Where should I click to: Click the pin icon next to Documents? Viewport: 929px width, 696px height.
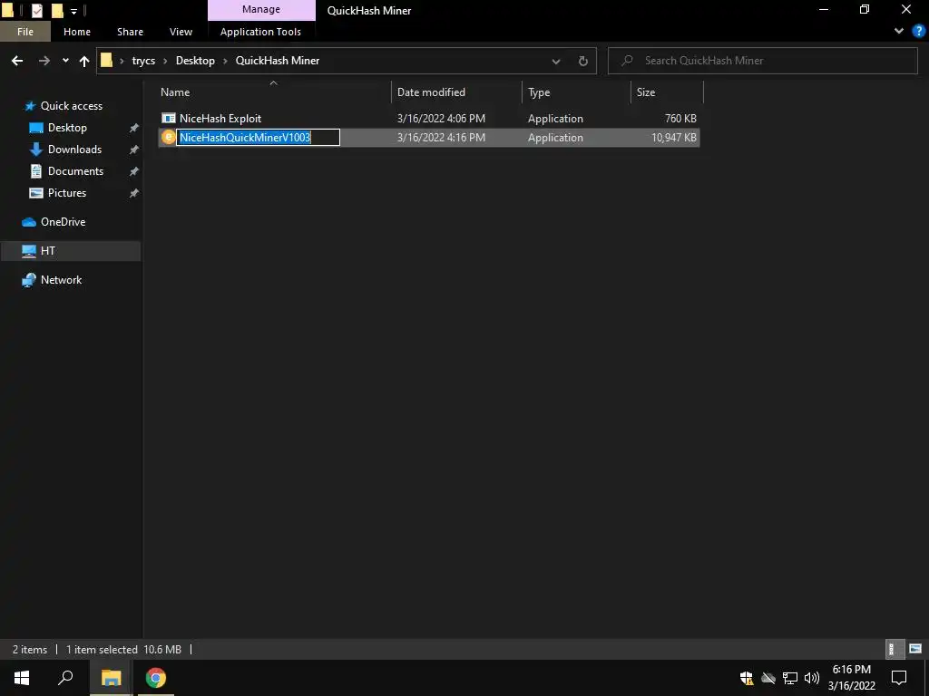point(134,171)
